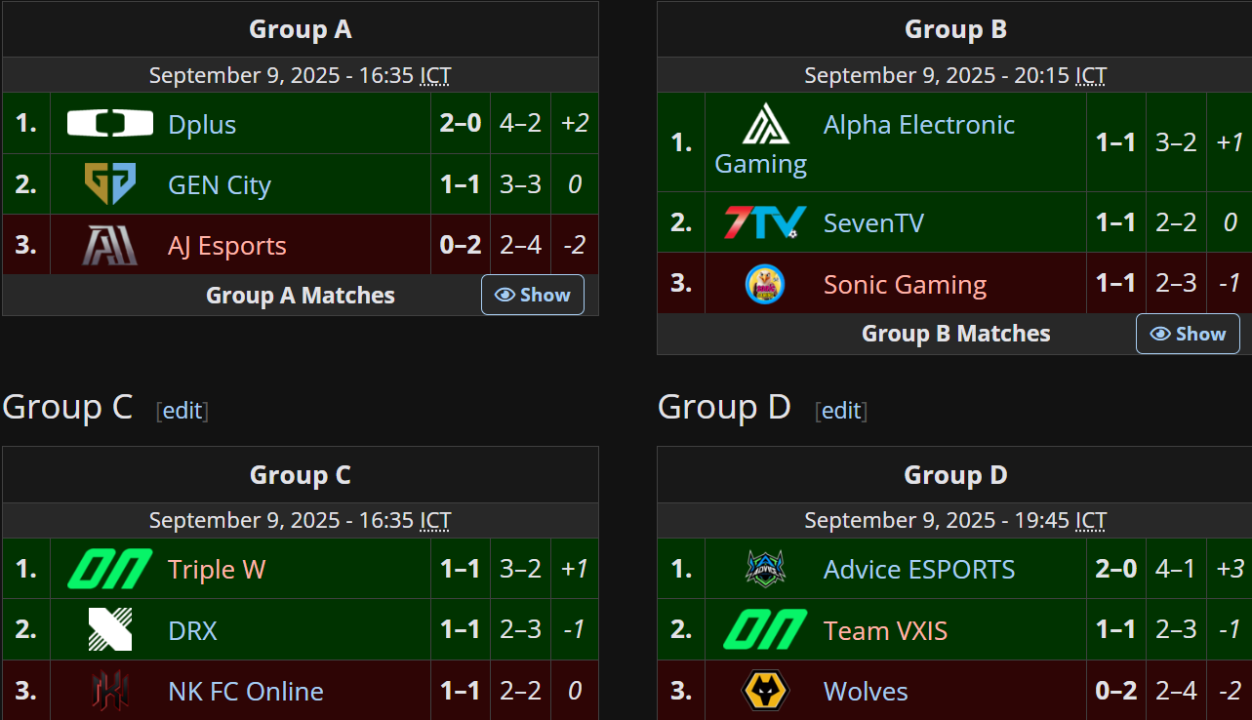The height and width of the screenshot is (720, 1252).
Task: Click ICT timezone abbreviation in Group A
Action: pos(435,75)
